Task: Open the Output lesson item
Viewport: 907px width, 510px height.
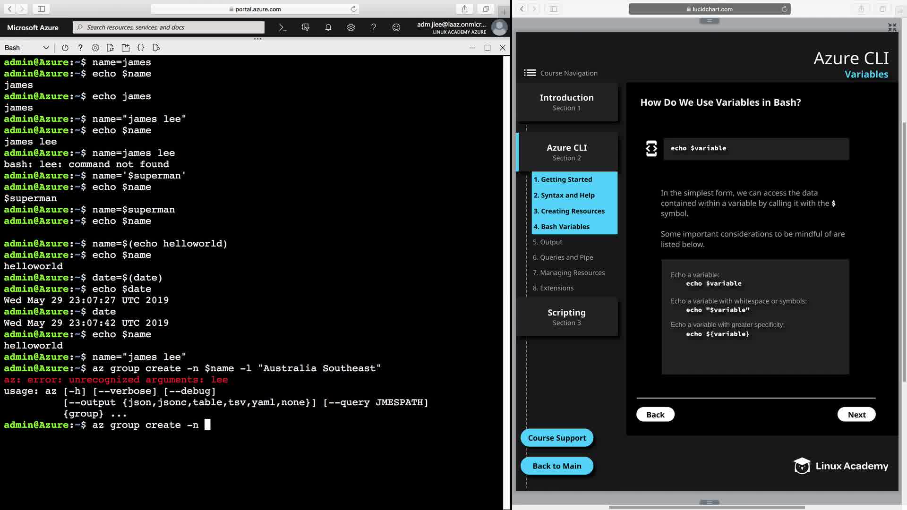Action: (x=548, y=242)
